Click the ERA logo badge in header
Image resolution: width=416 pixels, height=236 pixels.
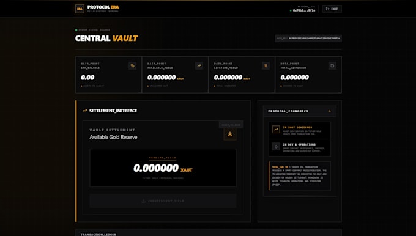click(80, 9)
